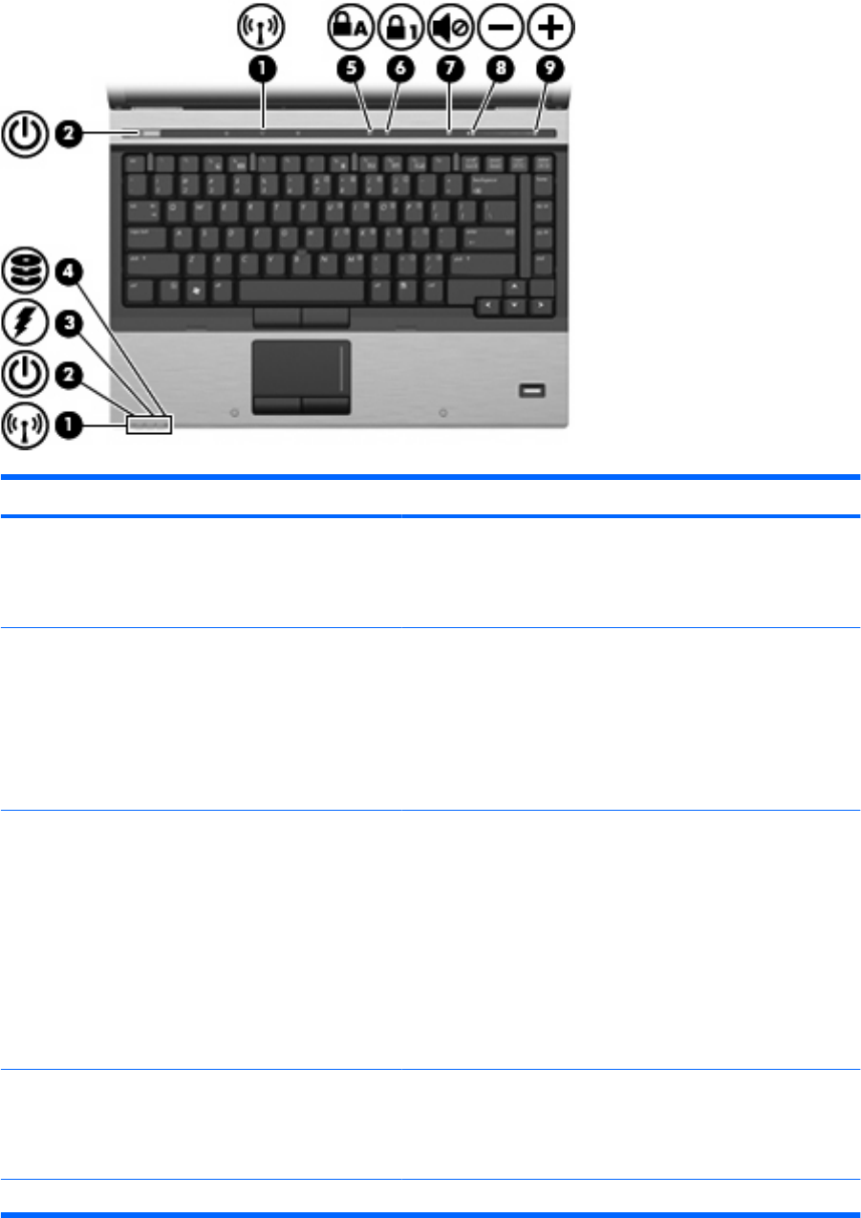861x1218 pixels.
Task: Click the power icon beside the keyboard top row
Action: click(25, 136)
